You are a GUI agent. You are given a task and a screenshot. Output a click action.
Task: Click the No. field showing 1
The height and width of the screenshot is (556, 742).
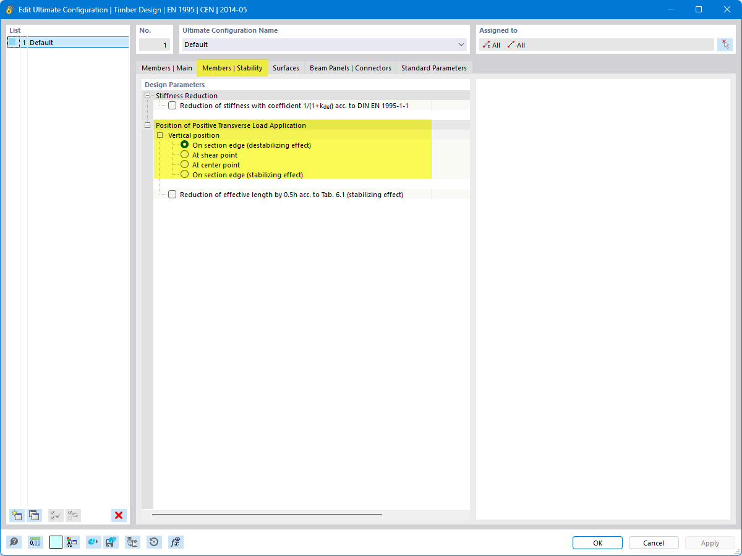(x=154, y=44)
